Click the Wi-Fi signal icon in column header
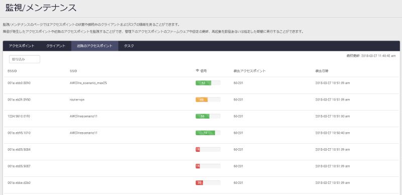The width and height of the screenshot is (402, 195). (x=197, y=70)
